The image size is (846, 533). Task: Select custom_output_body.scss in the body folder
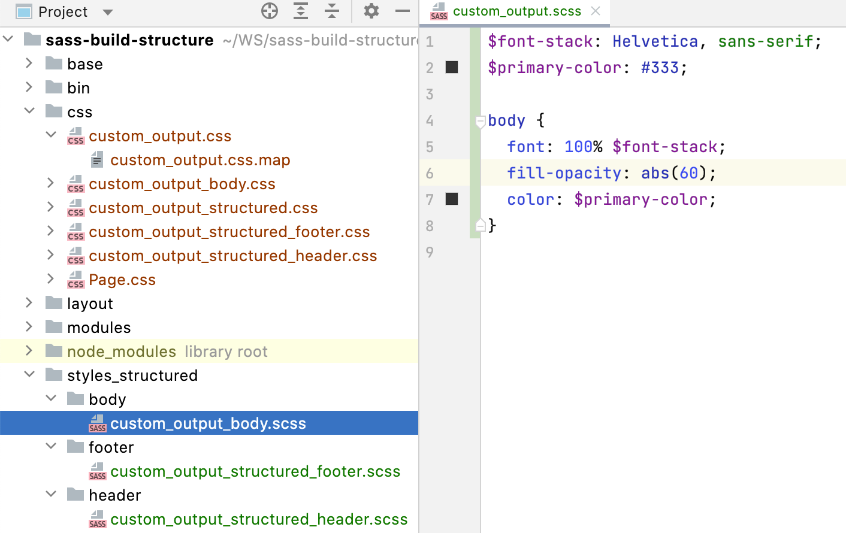coord(208,423)
